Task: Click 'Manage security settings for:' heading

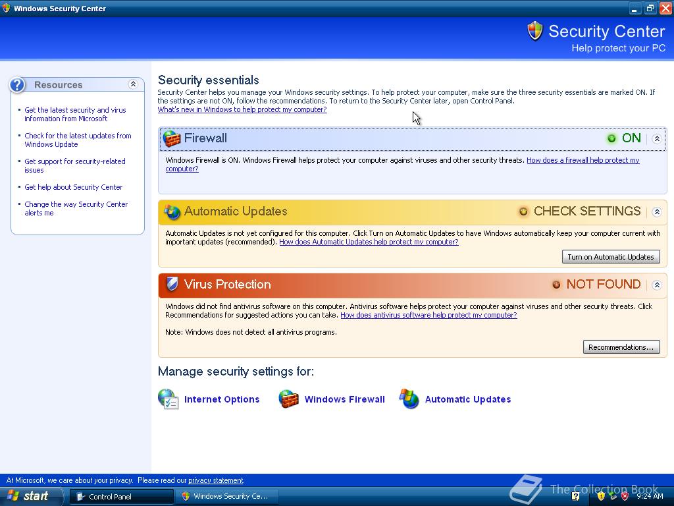Action: coord(236,372)
